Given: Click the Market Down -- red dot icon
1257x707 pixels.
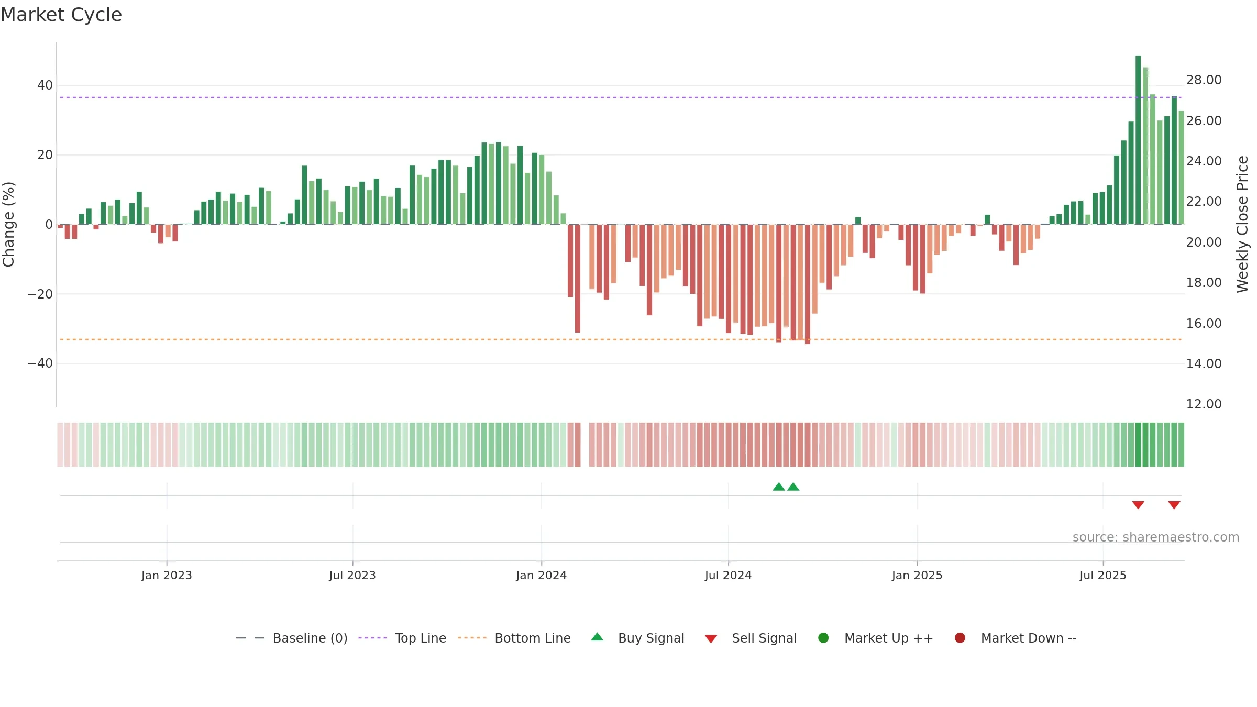Looking at the screenshot, I should pyautogui.click(x=960, y=638).
